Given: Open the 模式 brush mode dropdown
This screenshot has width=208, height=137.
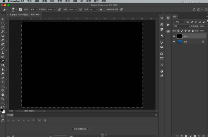Looking at the screenshot, I should tap(33, 10).
